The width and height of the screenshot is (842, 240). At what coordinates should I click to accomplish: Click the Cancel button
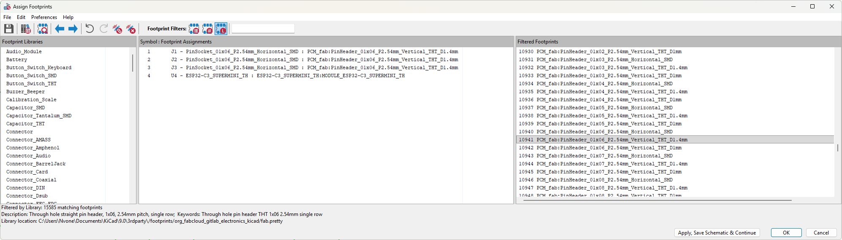pos(821,233)
